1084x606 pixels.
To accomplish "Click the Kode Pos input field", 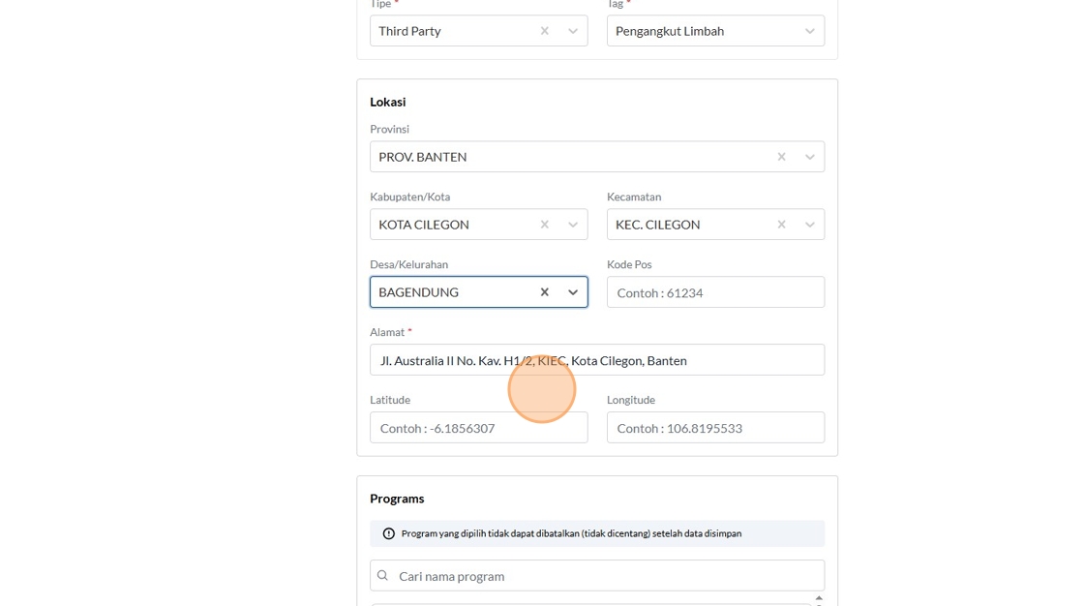I will (715, 292).
